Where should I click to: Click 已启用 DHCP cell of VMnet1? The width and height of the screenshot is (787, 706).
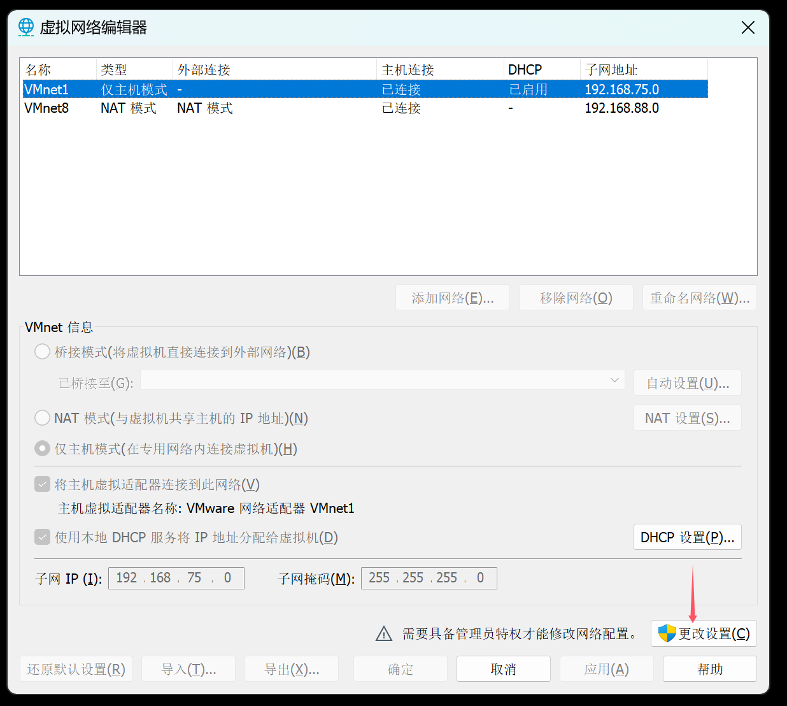pyautogui.click(x=528, y=89)
